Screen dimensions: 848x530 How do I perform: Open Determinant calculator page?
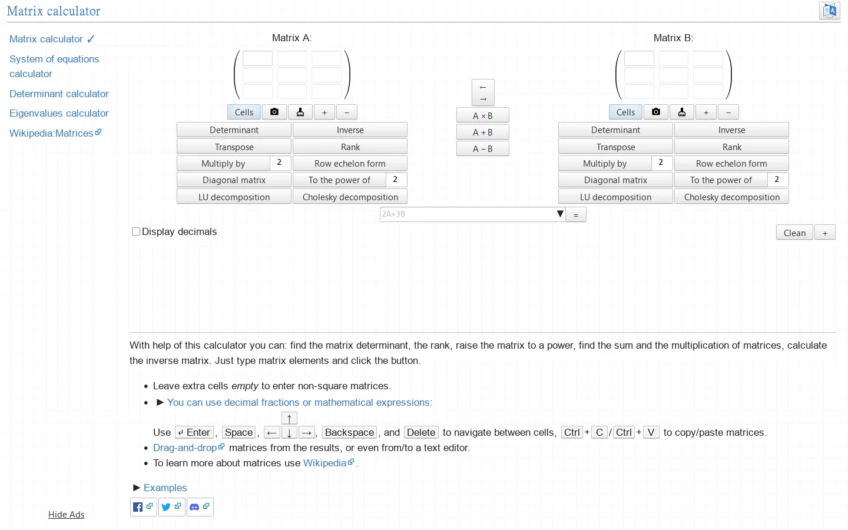pos(59,94)
